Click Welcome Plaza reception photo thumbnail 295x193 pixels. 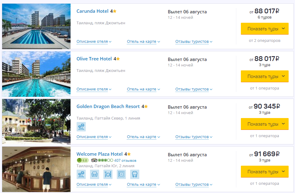coord(36,169)
